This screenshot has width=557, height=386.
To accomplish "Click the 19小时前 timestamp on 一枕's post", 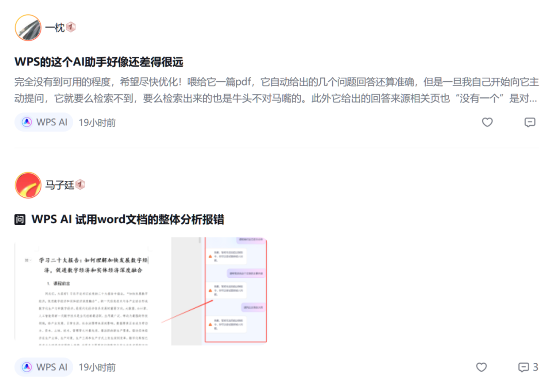I will (97, 123).
